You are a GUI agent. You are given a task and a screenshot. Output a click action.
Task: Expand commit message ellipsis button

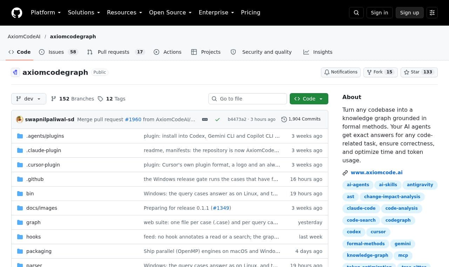(205, 119)
